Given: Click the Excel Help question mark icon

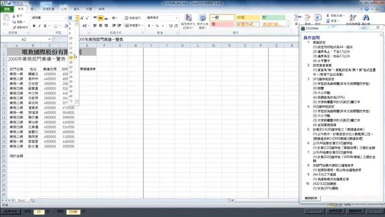Looking at the screenshot, I should click(x=366, y=9).
